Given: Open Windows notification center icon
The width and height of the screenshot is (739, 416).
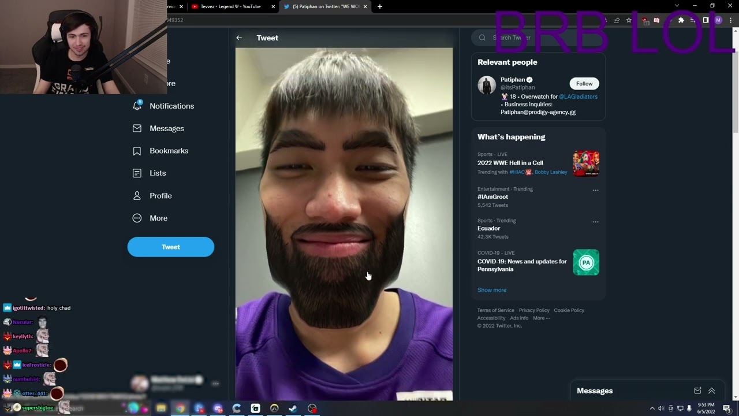Looking at the screenshot, I should (726, 408).
